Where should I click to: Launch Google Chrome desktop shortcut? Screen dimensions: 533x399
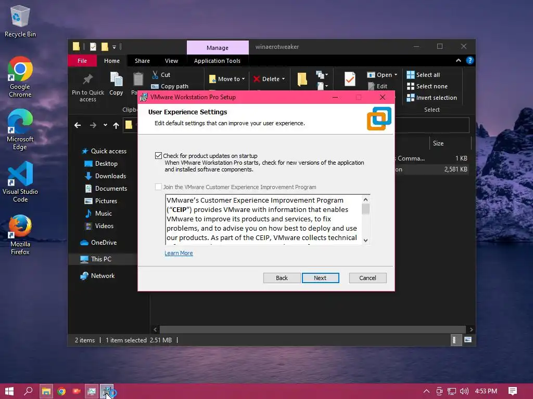pyautogui.click(x=20, y=77)
